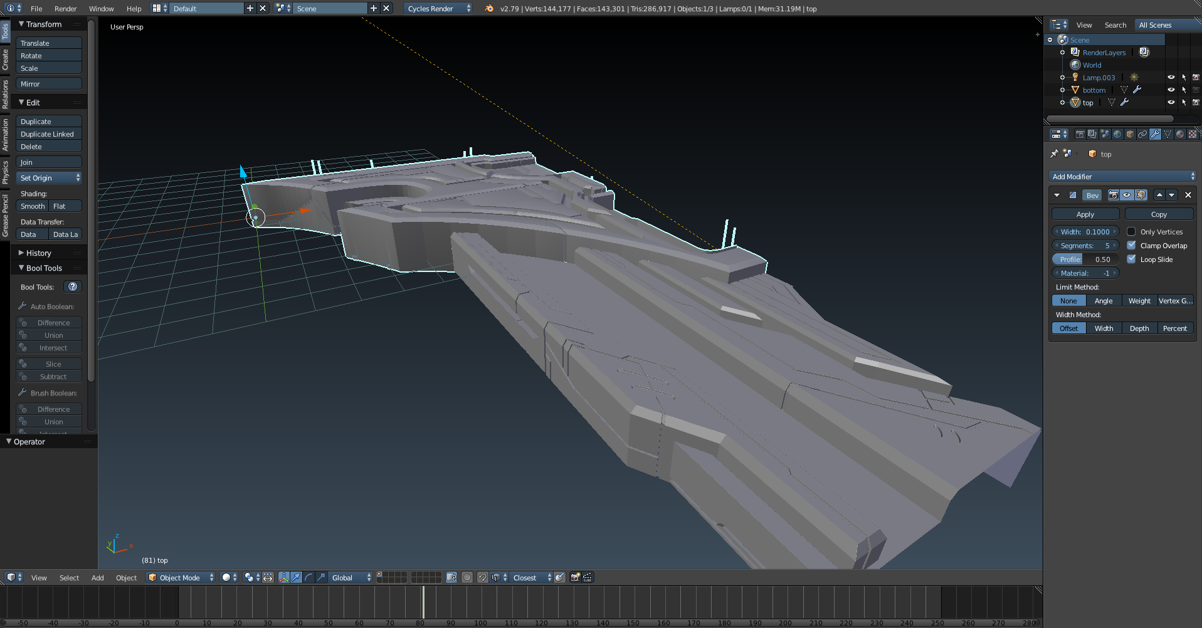Toggle Bevel modifier viewport display eye
The image size is (1202, 628).
[1127, 195]
